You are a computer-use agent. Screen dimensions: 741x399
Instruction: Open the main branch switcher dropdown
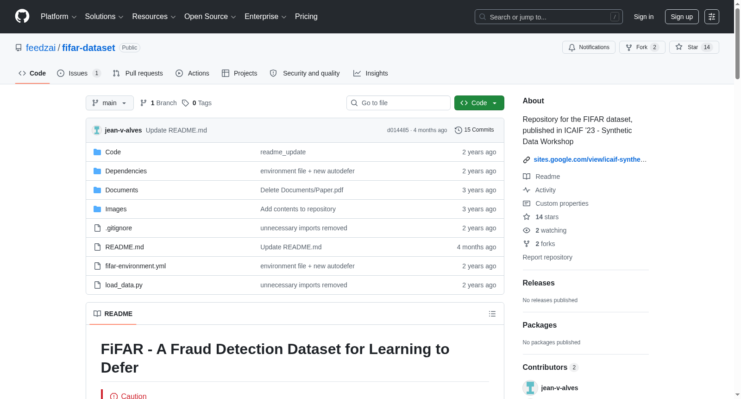[x=110, y=103]
